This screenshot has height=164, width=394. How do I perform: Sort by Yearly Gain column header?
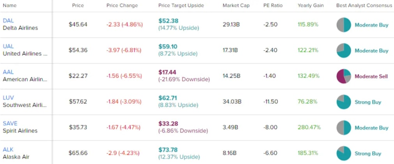311,6
